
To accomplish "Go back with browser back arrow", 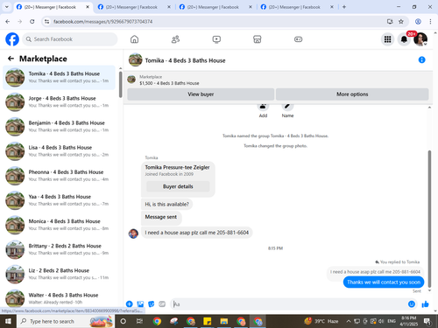I will click(8, 21).
